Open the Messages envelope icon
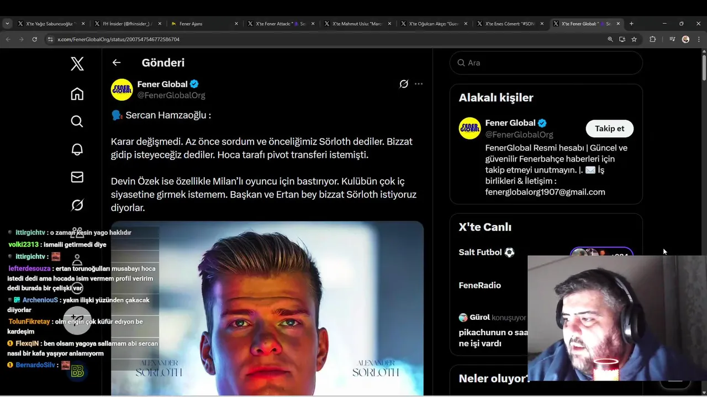The height and width of the screenshot is (397, 707). pos(77,177)
